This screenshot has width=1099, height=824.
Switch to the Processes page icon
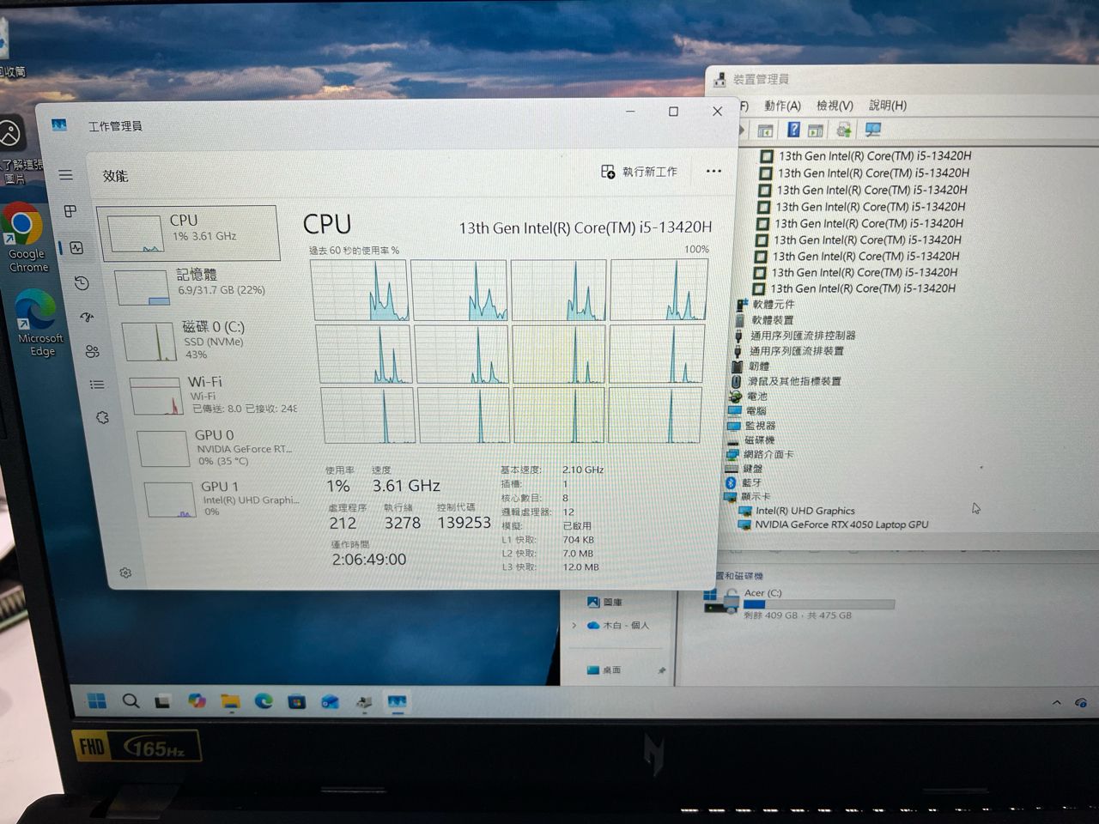pyautogui.click(x=71, y=211)
